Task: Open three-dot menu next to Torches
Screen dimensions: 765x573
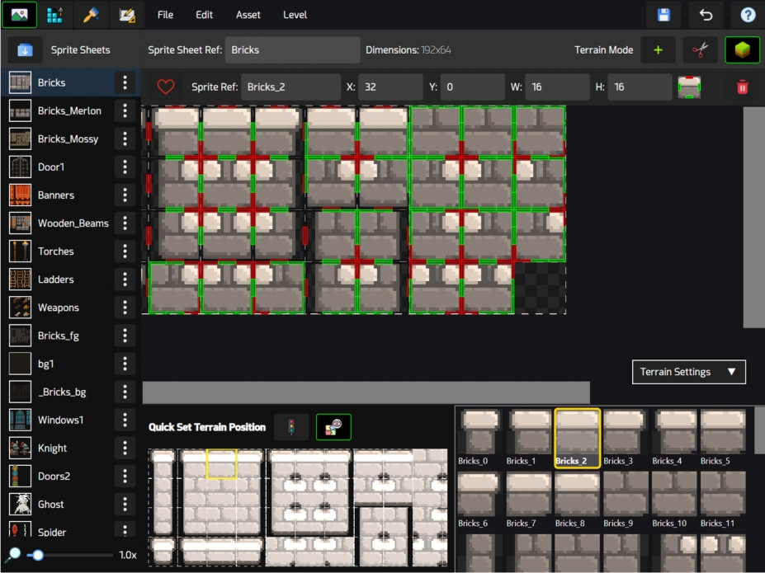Action: tap(125, 251)
